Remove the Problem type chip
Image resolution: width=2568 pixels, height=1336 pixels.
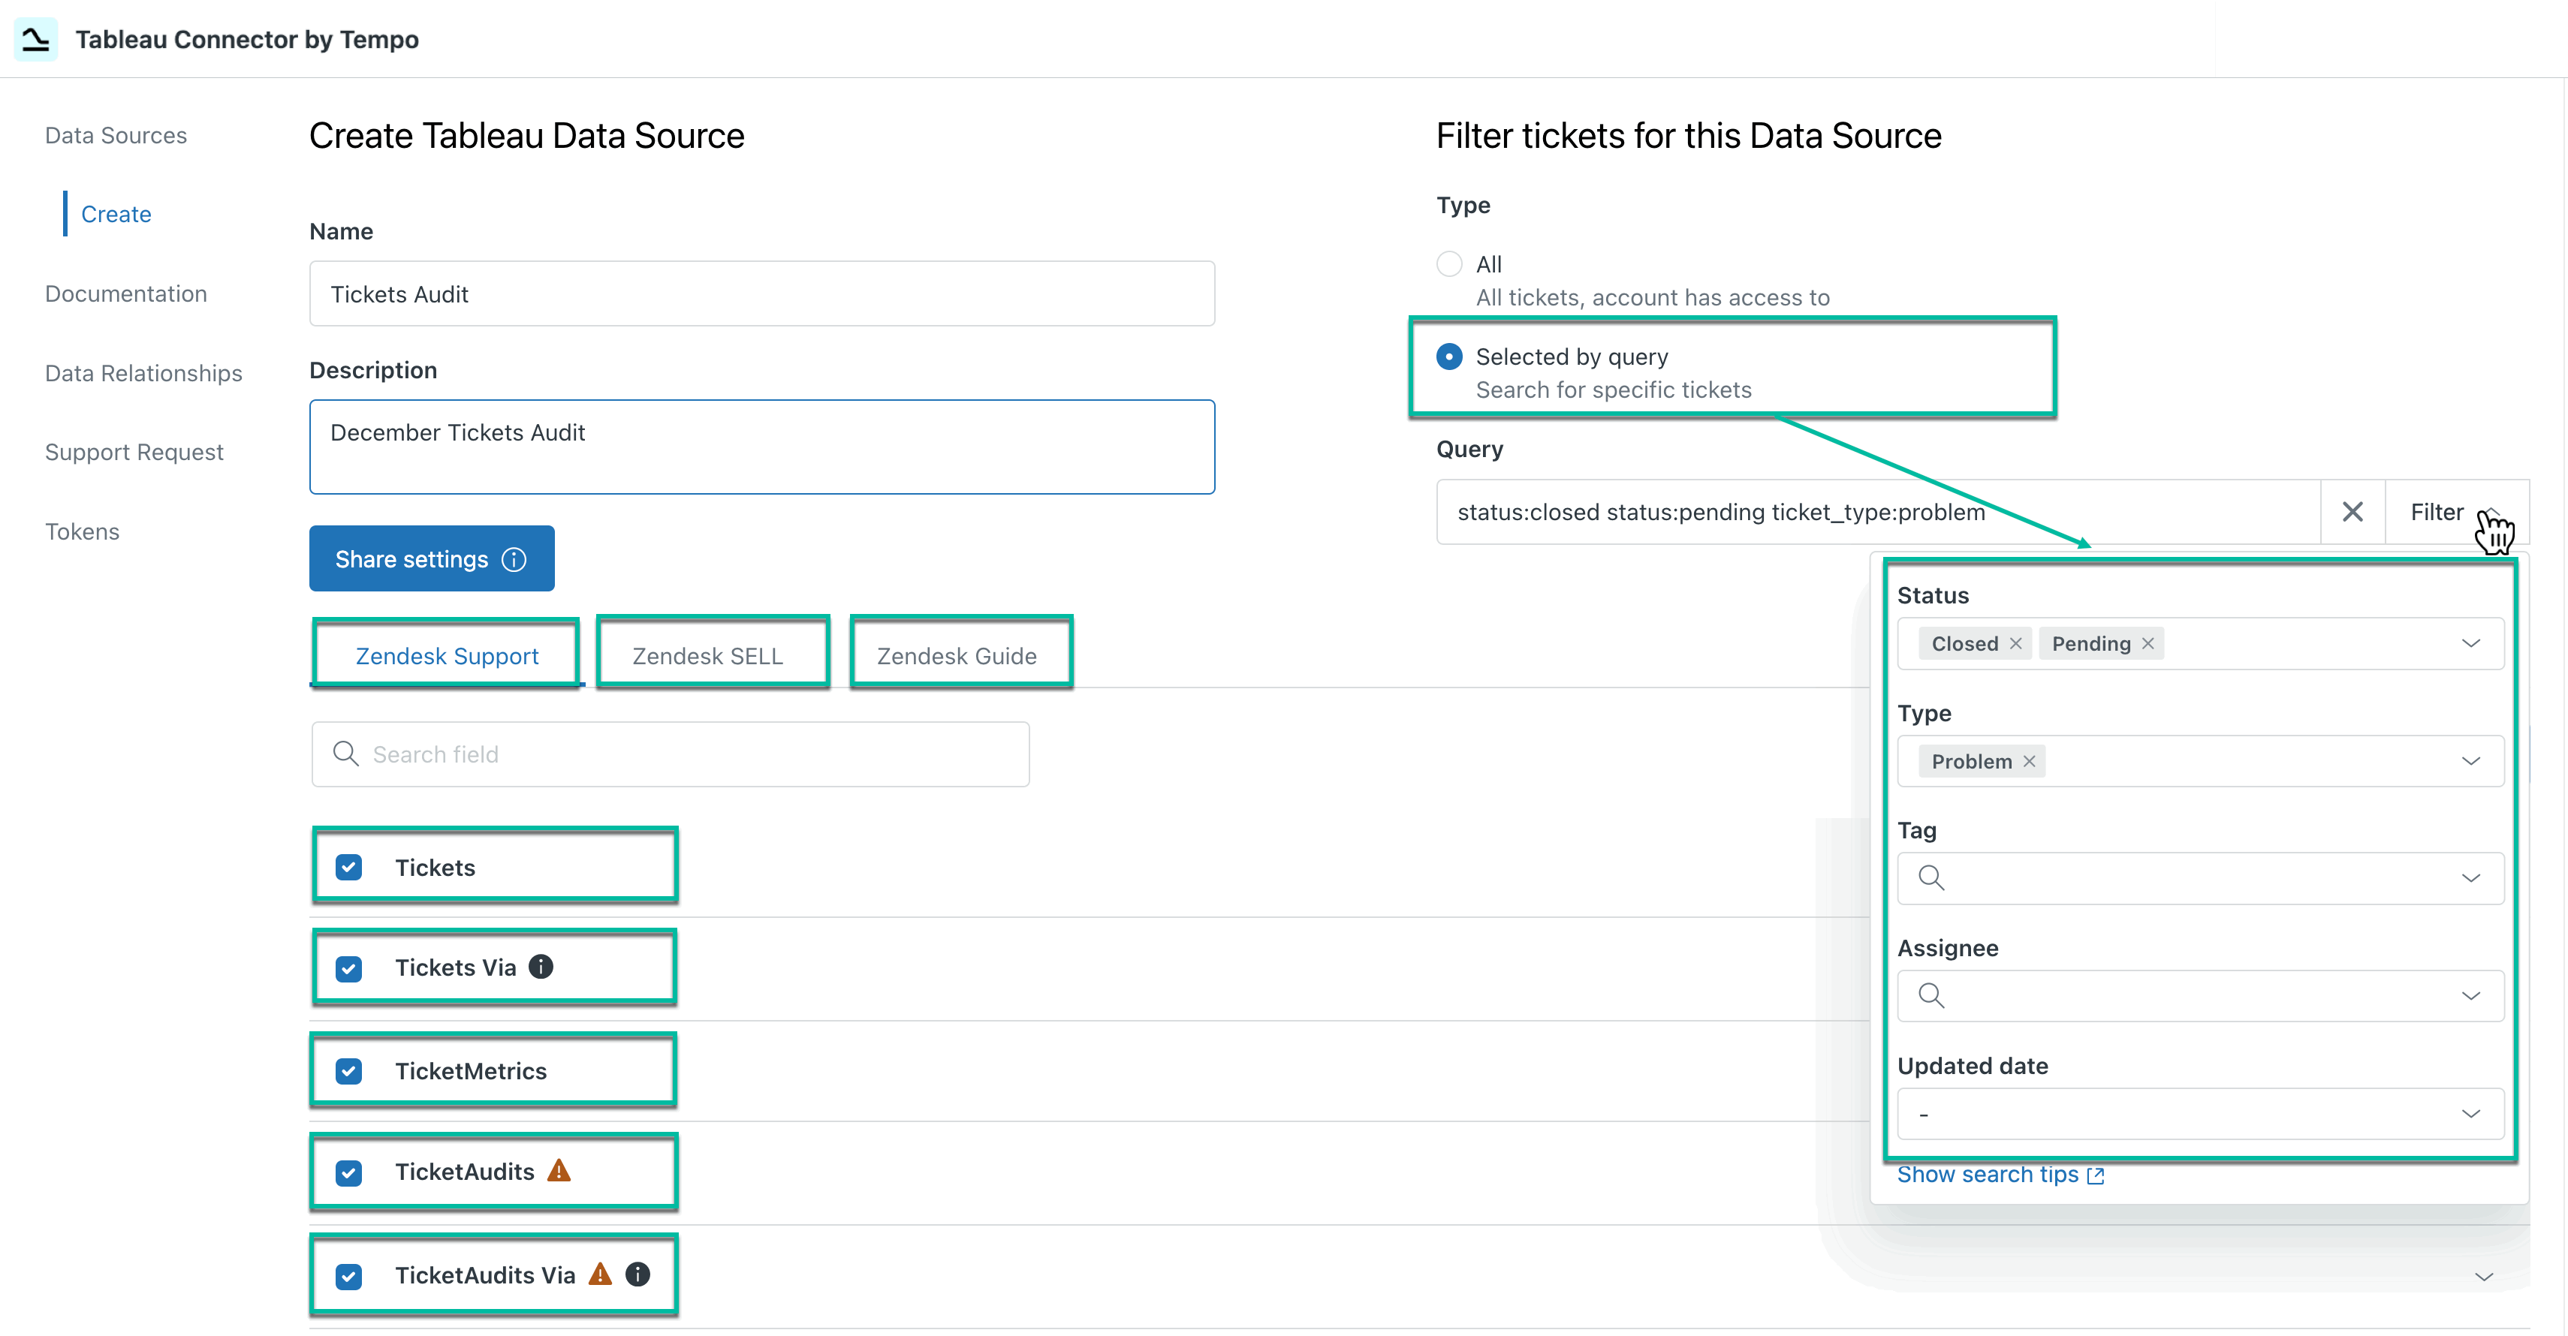point(2029,760)
